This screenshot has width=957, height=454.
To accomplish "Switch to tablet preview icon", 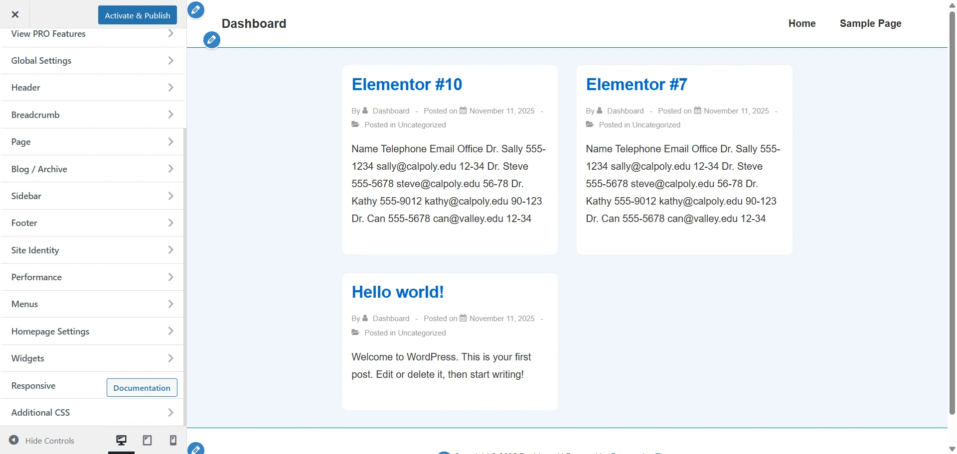I will [x=147, y=441].
